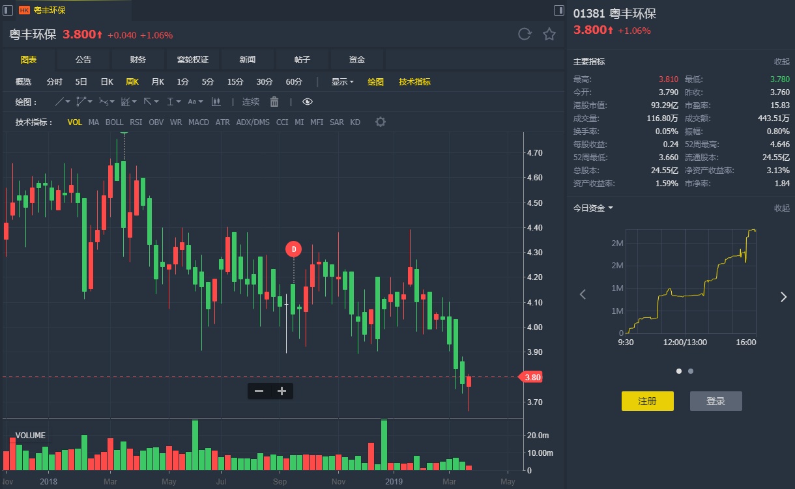Toggle the MACD indicator
Image resolution: width=795 pixels, height=489 pixels.
tap(199, 122)
